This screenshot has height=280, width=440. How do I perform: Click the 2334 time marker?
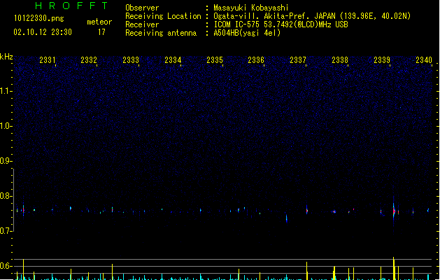[x=173, y=60]
